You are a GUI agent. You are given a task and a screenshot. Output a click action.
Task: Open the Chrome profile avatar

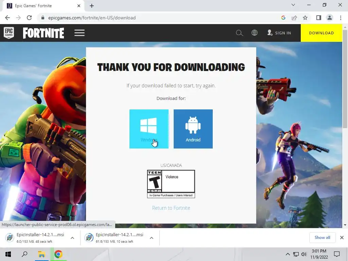pyautogui.click(x=330, y=18)
